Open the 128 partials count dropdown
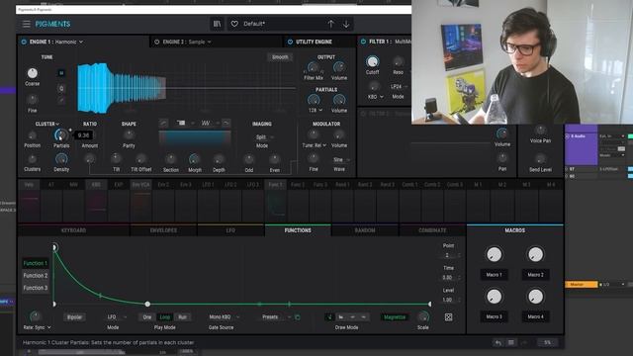This screenshot has height=356, width=633. click(x=316, y=110)
